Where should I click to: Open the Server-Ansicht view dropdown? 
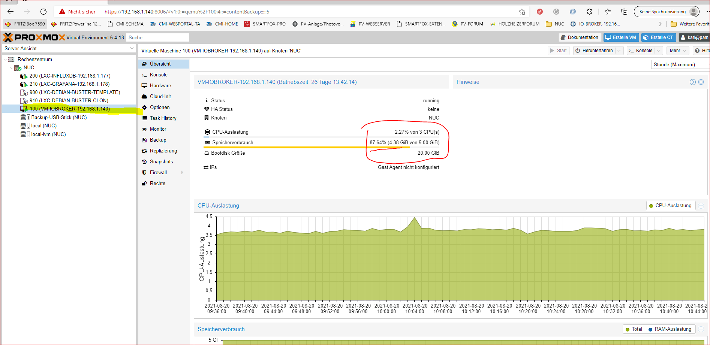[x=69, y=48]
